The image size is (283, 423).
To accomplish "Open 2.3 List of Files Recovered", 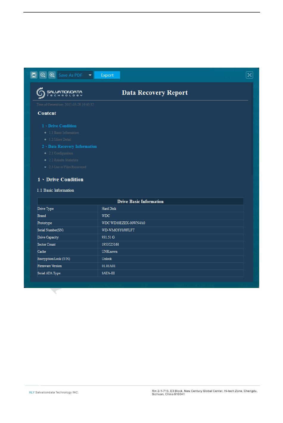I will [x=67, y=167].
